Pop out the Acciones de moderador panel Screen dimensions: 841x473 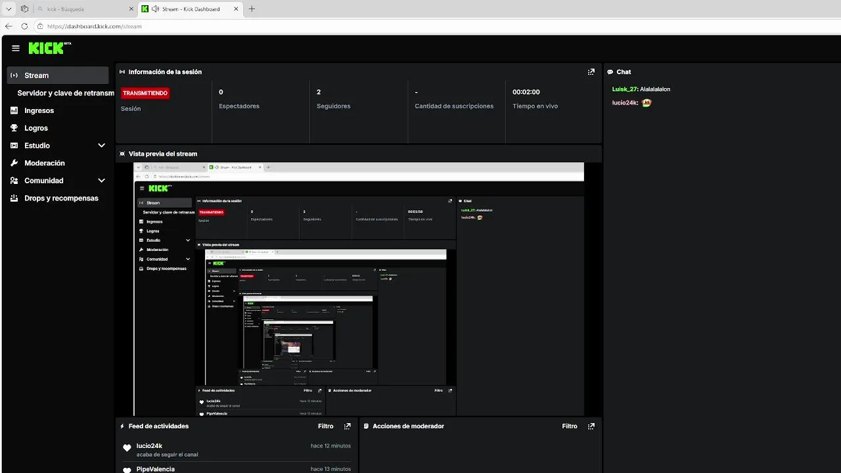click(591, 426)
